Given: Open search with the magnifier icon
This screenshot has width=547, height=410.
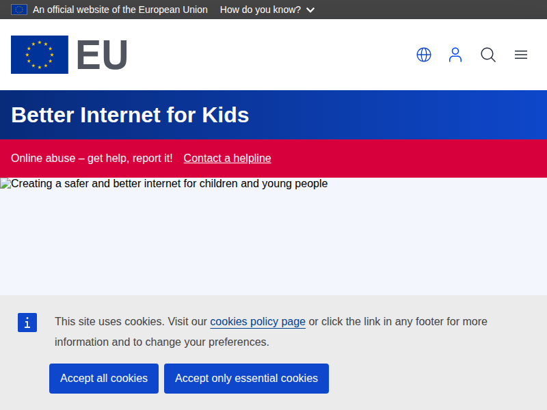Looking at the screenshot, I should click(x=488, y=55).
